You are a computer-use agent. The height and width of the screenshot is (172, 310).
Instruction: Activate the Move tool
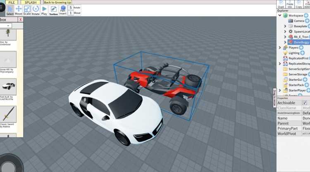pos(18,10)
